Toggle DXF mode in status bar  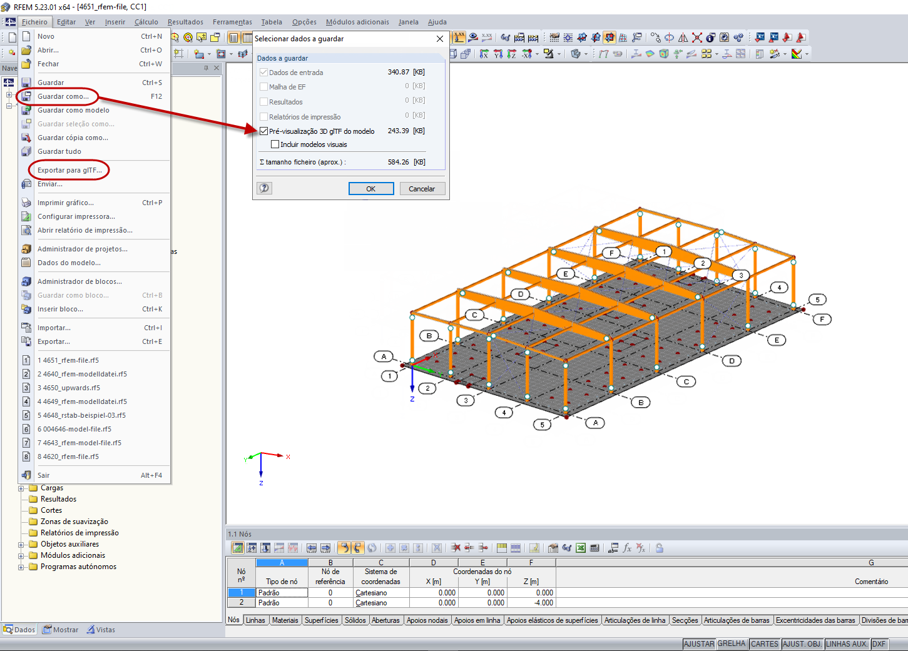point(879,644)
